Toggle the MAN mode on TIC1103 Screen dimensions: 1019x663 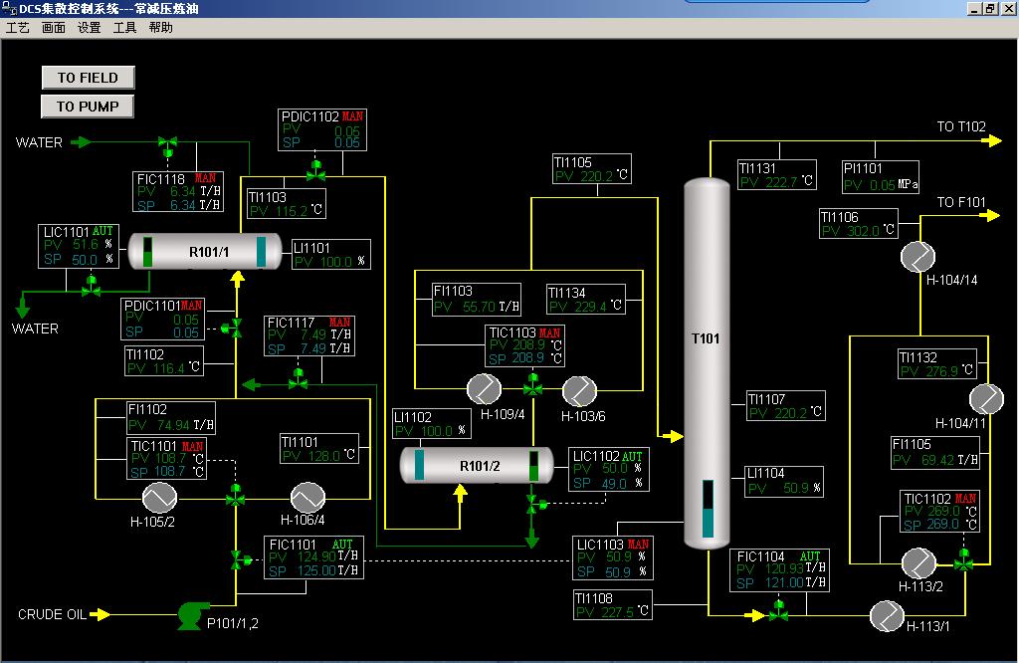click(x=550, y=332)
